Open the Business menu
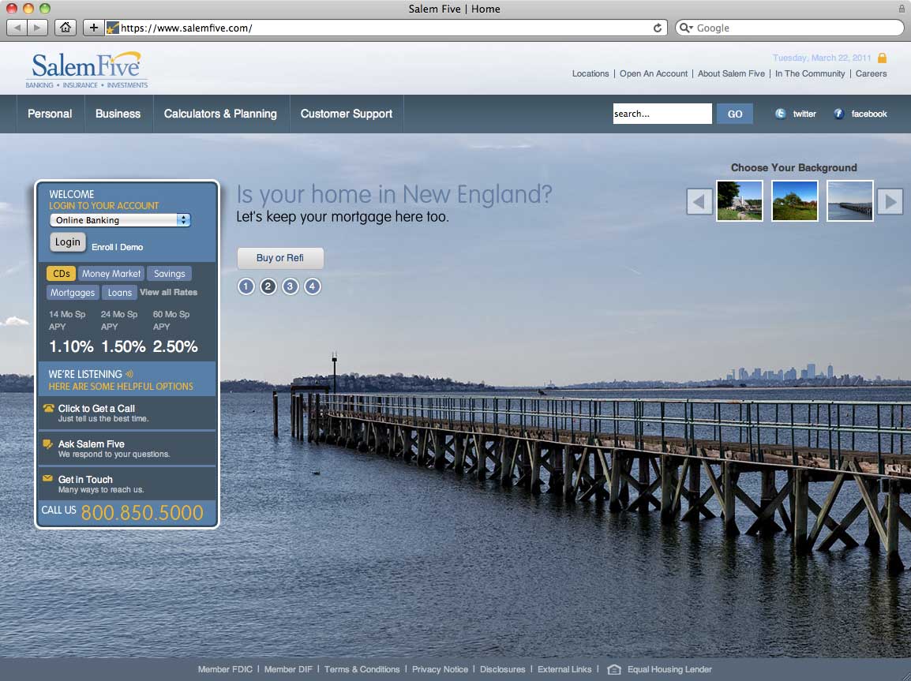 (118, 114)
